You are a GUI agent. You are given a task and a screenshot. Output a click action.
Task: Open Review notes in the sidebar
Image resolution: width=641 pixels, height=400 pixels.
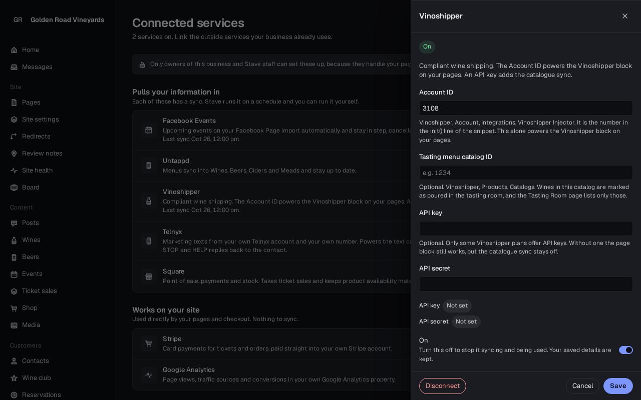click(x=58, y=153)
